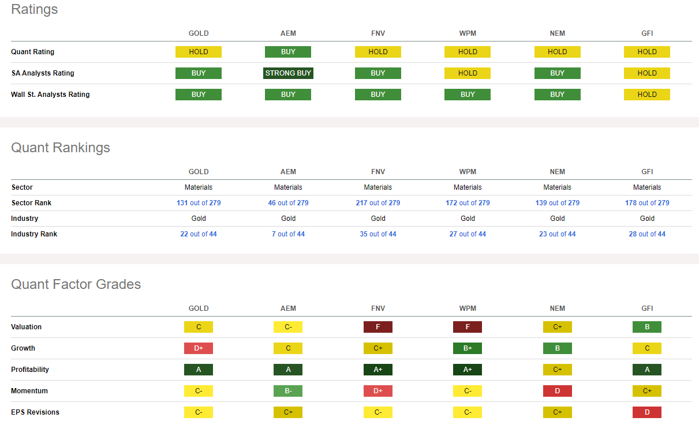
Task: Open FNV's sector rank 217 link
Action: point(378,203)
